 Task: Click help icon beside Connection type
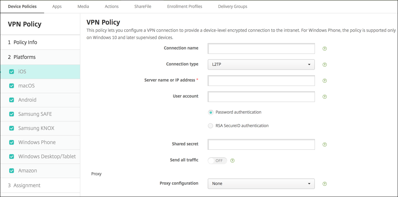tap(325, 65)
